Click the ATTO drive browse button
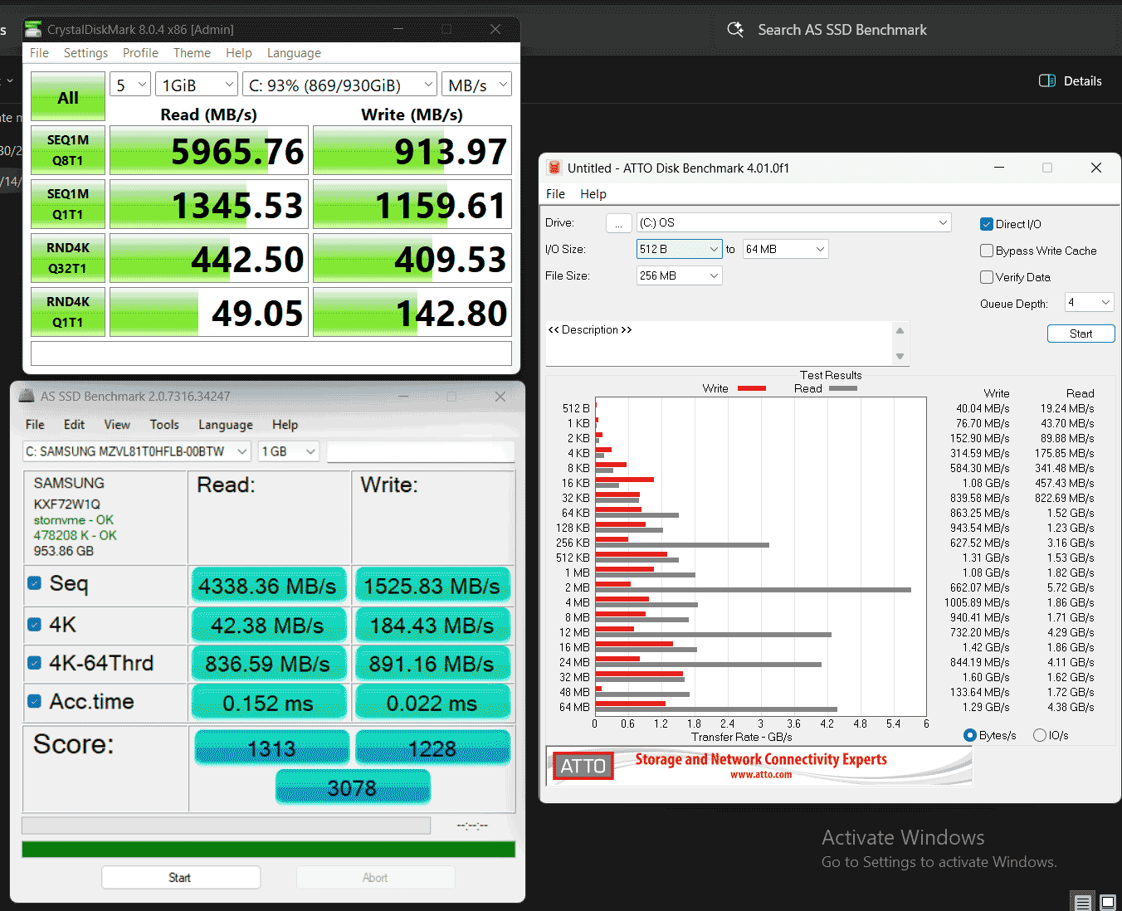 [x=618, y=223]
